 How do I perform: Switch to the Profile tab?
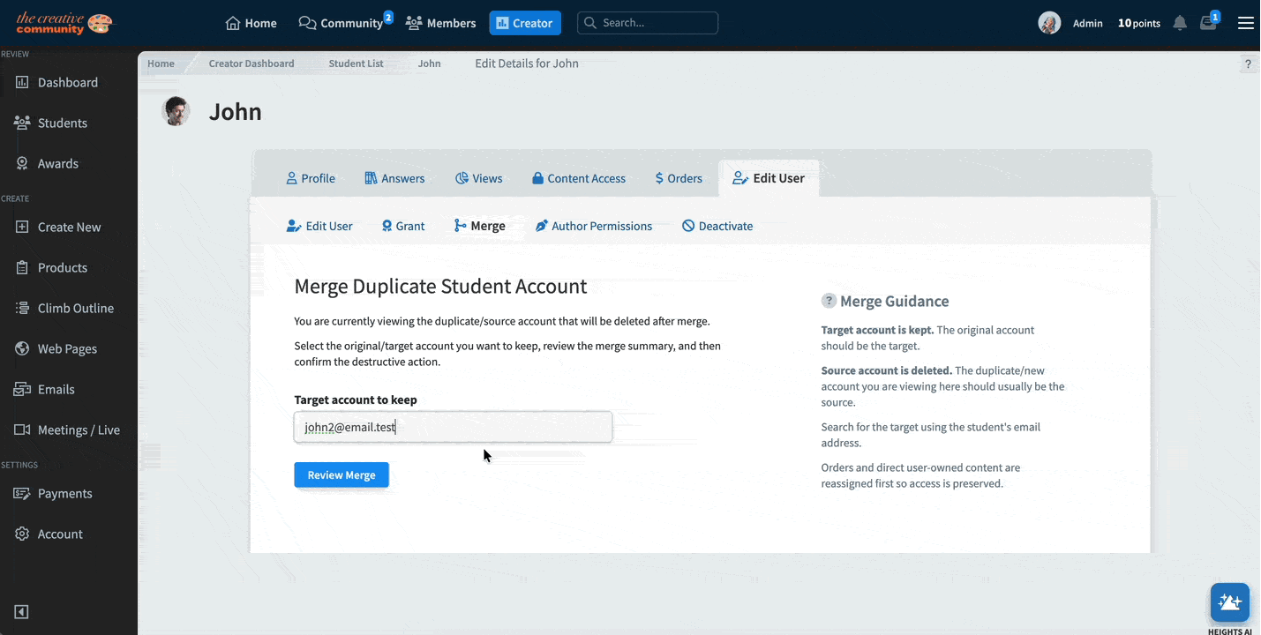click(x=311, y=178)
